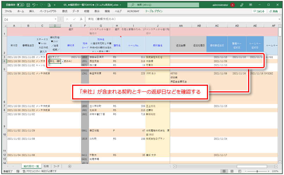Click the 受付日 header cell
The image size is (284, 175).
14,45
